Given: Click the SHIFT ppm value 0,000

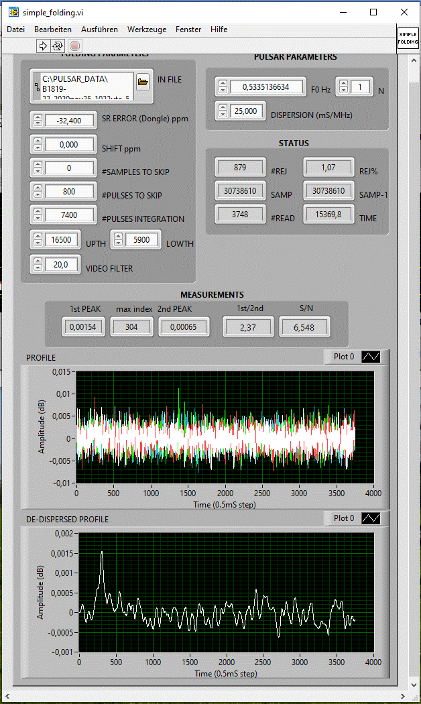Looking at the screenshot, I should 69,144.
